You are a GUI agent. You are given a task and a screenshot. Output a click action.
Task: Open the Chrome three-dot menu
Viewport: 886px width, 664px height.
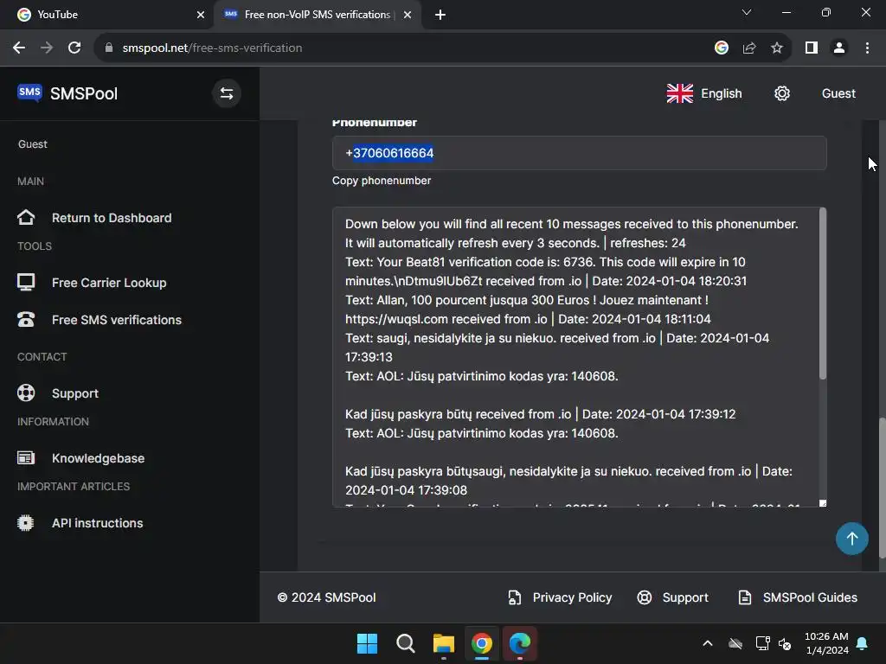point(867,48)
